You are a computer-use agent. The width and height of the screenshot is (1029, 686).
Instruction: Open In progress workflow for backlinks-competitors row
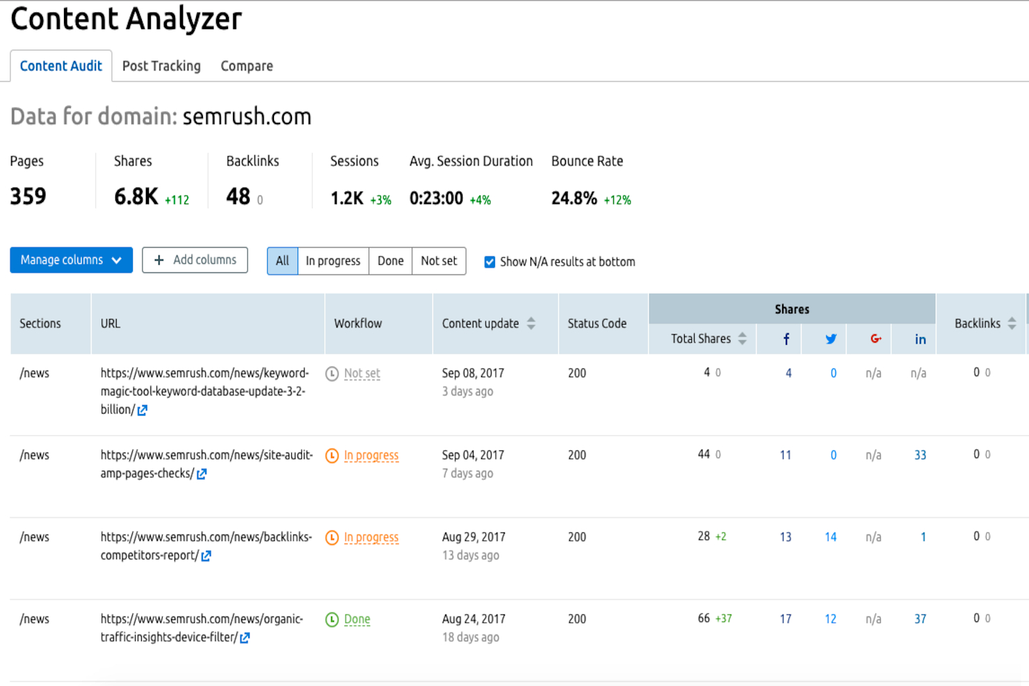371,537
